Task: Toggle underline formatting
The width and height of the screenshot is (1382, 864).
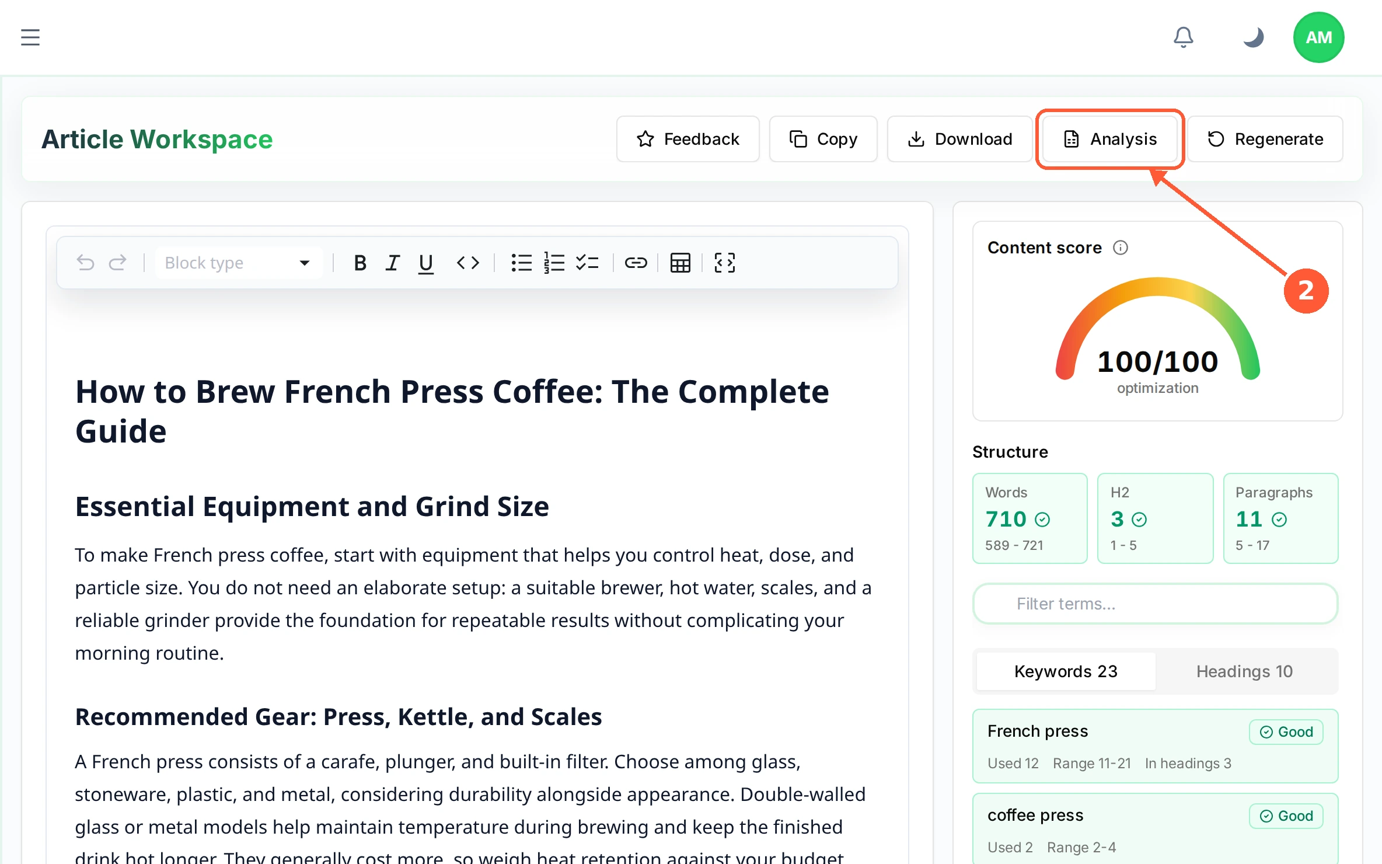Action: click(426, 263)
